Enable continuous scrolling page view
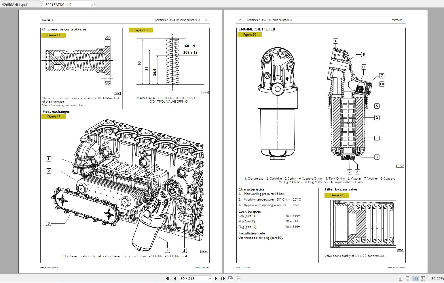This screenshot has width=444, height=283. point(407,278)
